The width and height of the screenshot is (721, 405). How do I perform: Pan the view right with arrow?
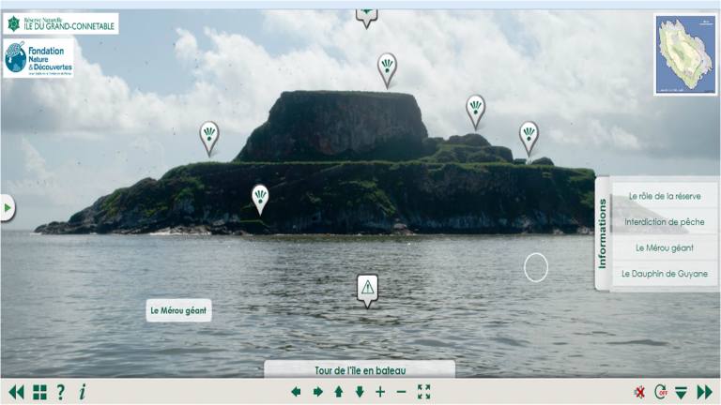pyautogui.click(x=317, y=392)
